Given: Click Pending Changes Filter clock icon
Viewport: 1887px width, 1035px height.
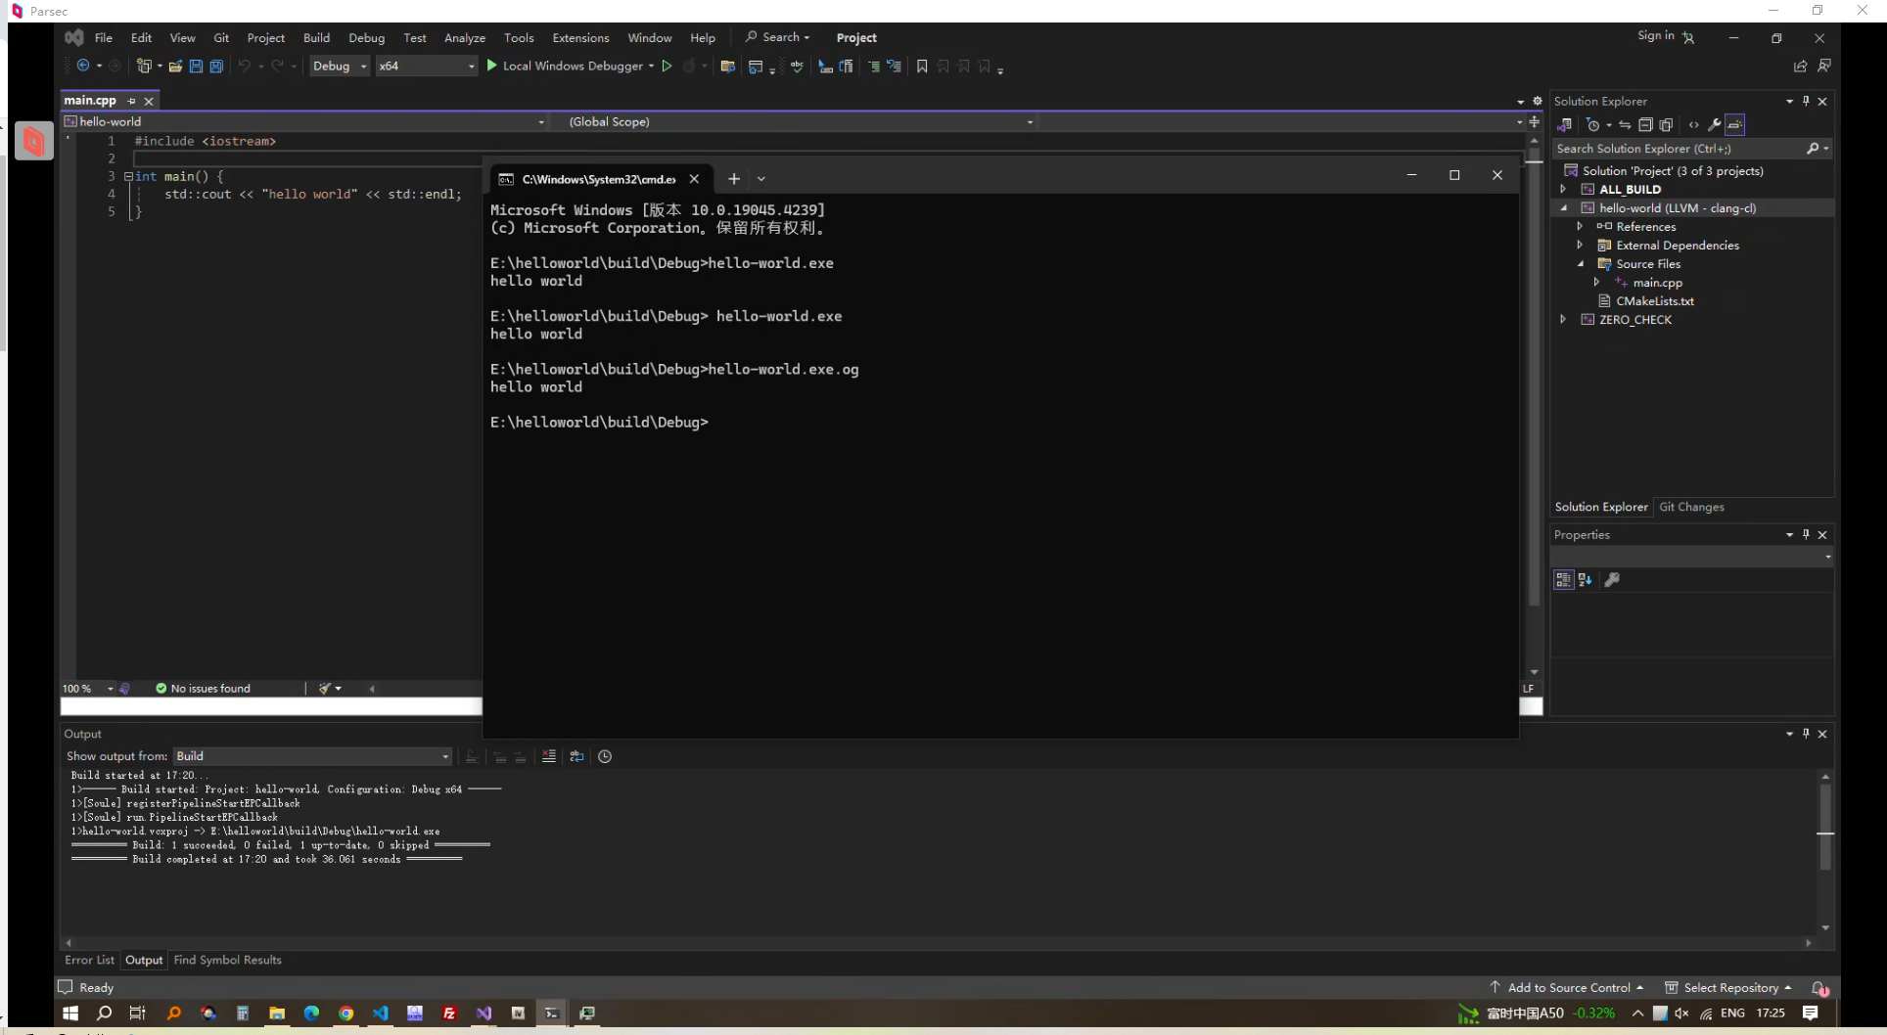Looking at the screenshot, I should (x=1593, y=124).
